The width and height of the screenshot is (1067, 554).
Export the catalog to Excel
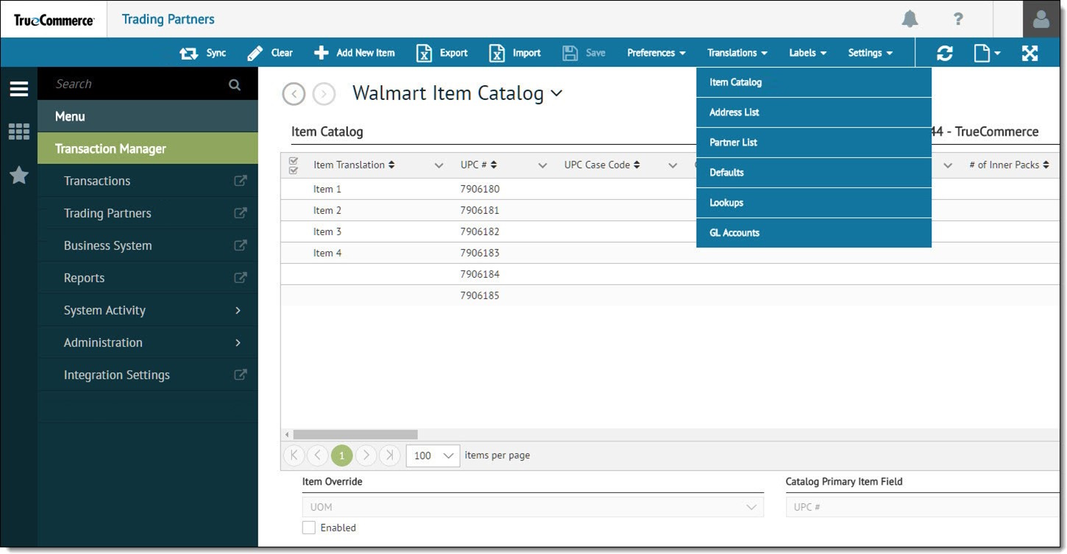point(441,52)
